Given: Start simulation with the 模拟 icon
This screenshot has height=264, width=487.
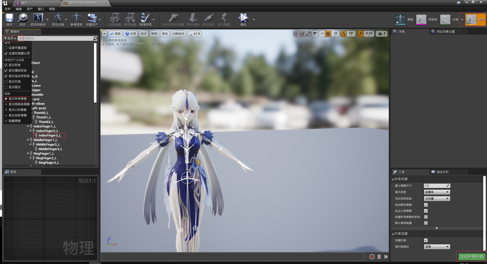Looking at the screenshot, I should [243, 19].
